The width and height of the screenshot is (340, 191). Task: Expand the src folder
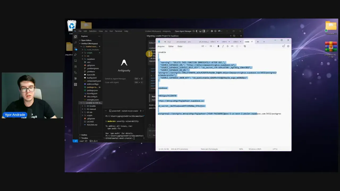point(82,56)
